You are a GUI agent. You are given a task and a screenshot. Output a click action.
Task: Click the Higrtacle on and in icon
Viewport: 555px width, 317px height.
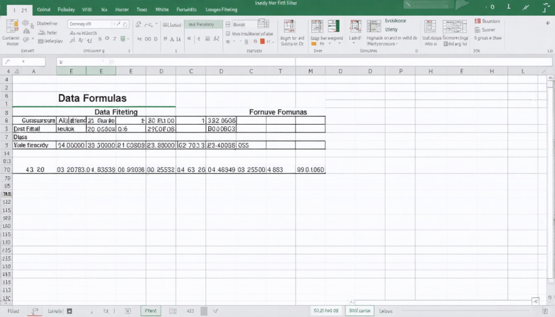374,26
